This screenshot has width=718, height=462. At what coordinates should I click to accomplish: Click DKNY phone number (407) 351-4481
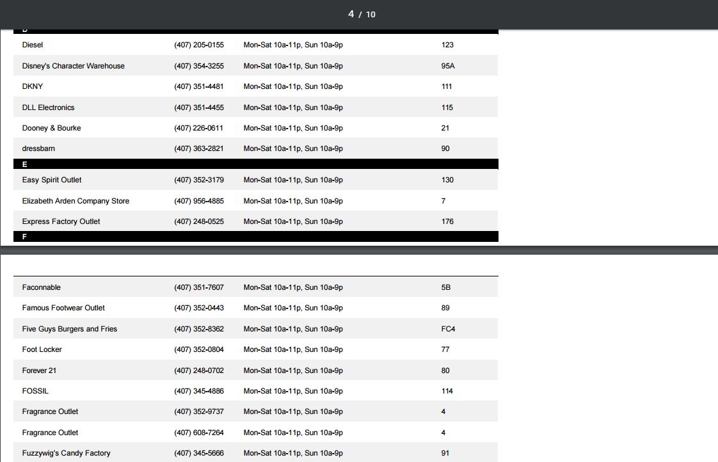198,86
